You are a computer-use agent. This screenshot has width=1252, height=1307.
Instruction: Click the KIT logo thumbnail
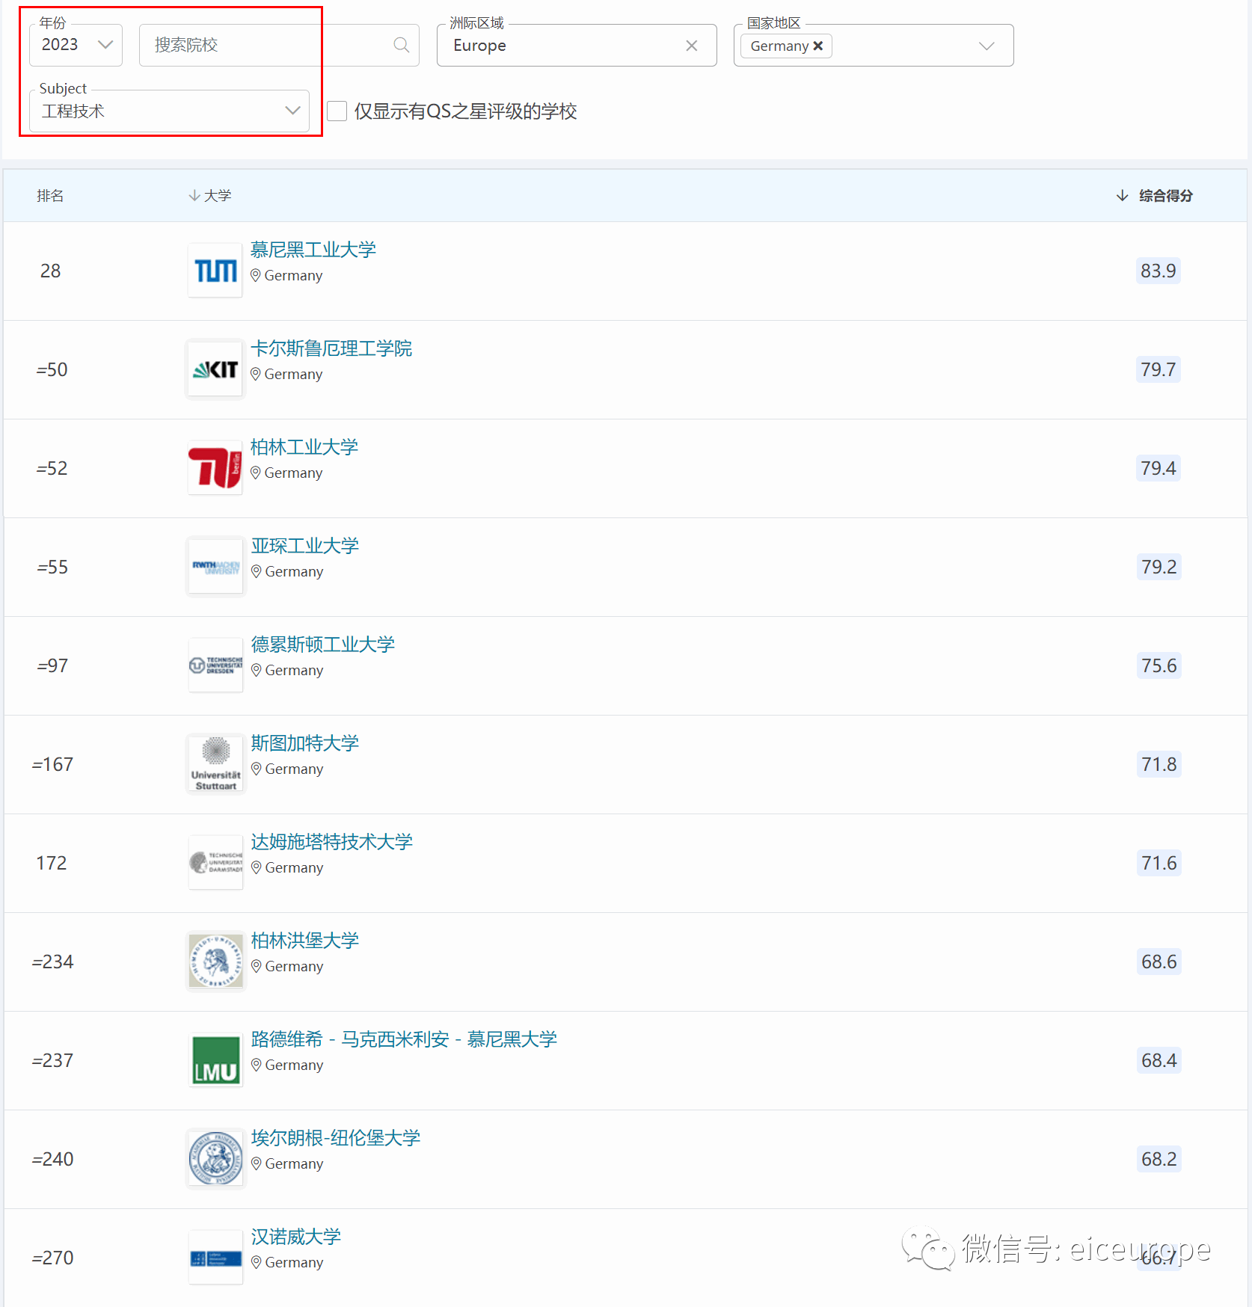[x=215, y=369]
